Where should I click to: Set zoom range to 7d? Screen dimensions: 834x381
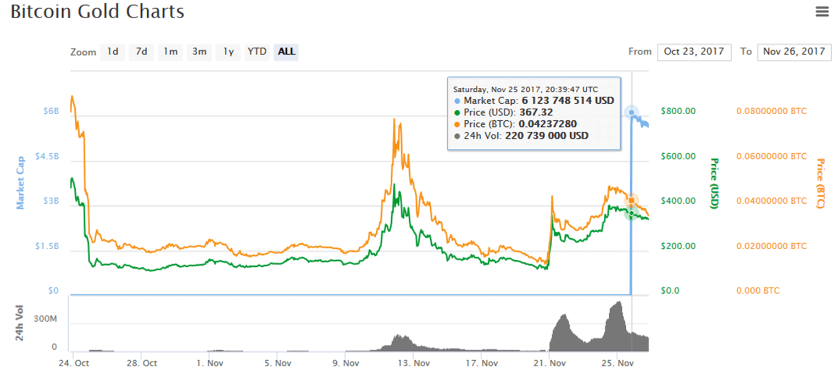[x=142, y=52]
